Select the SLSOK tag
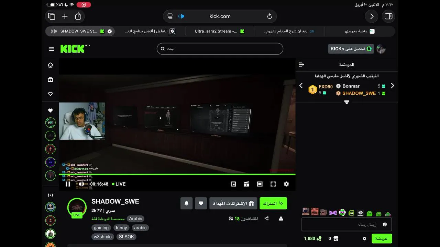 coord(126,237)
